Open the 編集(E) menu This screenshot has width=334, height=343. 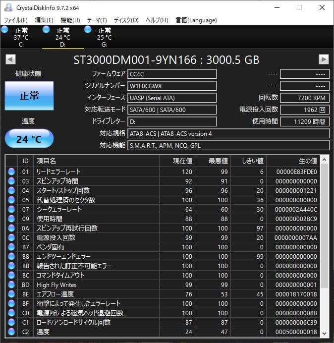(x=44, y=20)
